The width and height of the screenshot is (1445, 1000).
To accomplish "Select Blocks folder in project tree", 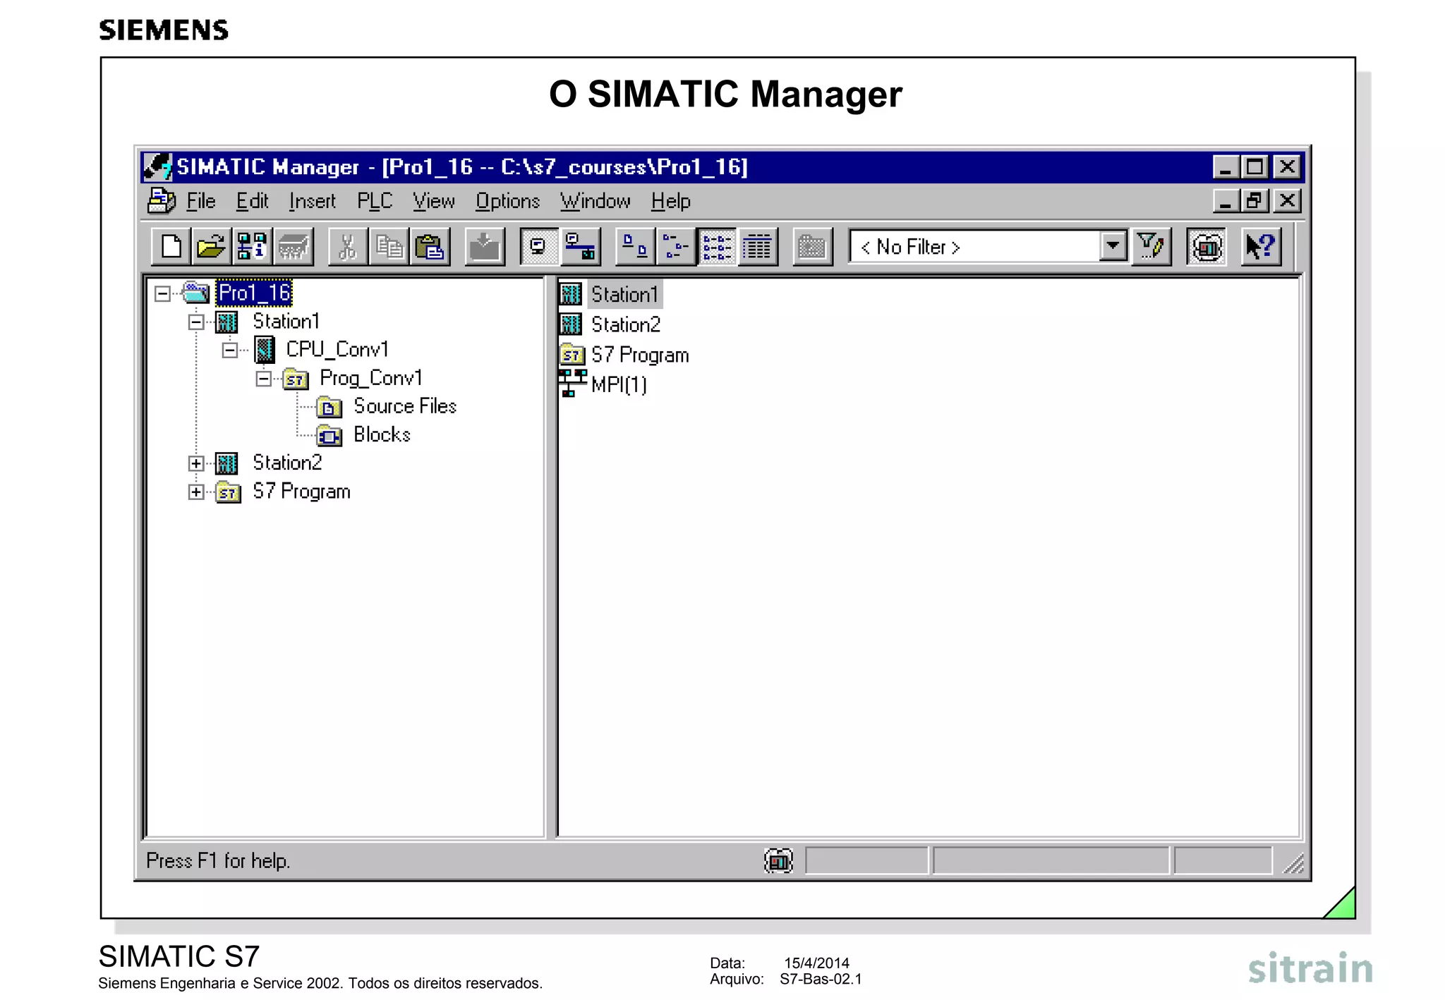I will [x=381, y=435].
